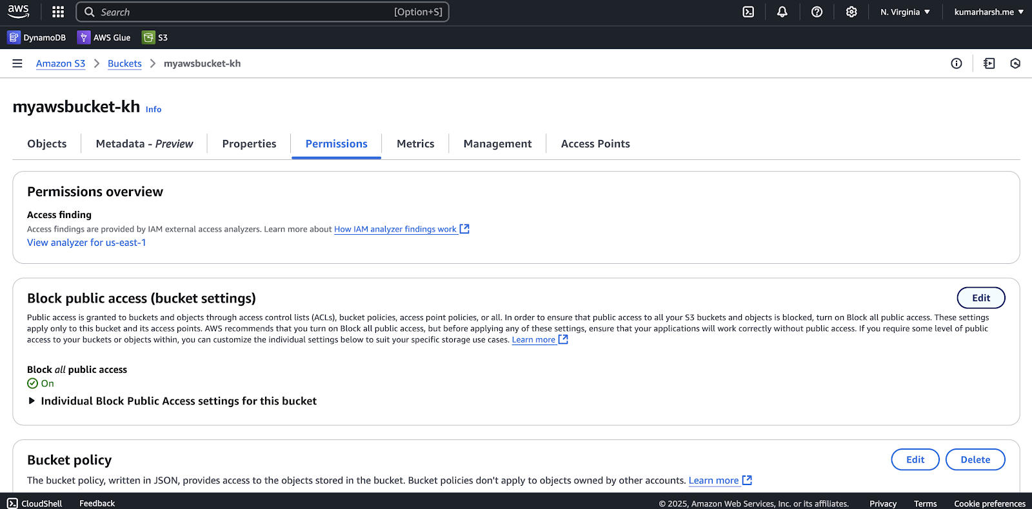Open Learn more link in Block public access
The width and height of the screenshot is (1032, 509).
coord(540,339)
